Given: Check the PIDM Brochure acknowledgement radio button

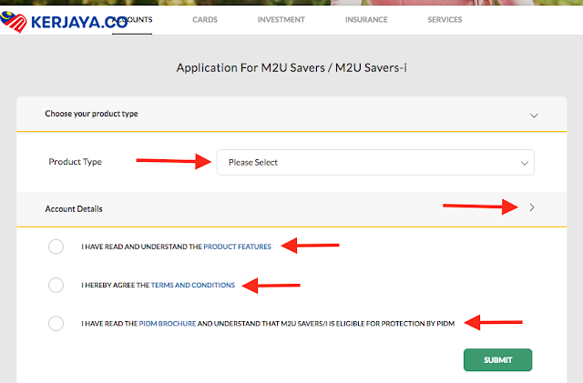Looking at the screenshot, I should (x=56, y=324).
